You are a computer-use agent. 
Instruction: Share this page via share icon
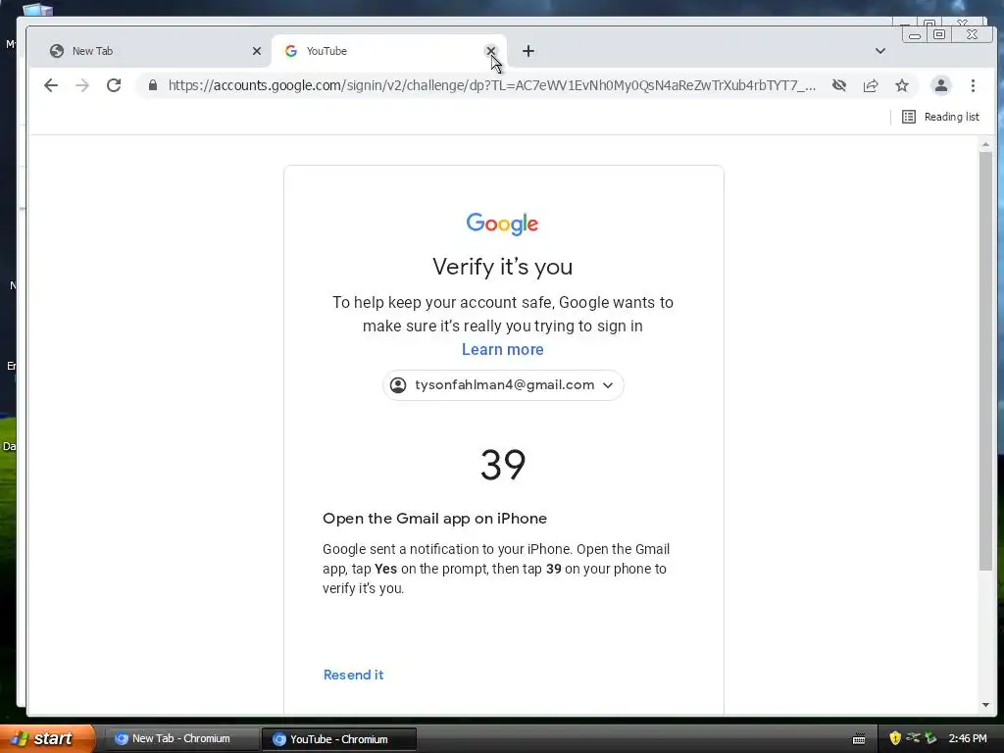pos(871,85)
